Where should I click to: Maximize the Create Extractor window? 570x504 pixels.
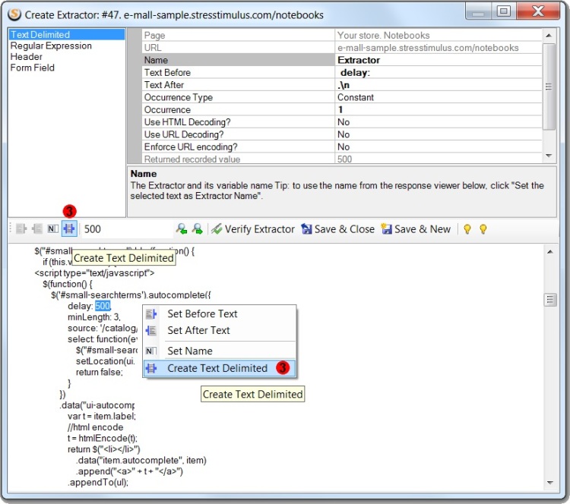504,11
